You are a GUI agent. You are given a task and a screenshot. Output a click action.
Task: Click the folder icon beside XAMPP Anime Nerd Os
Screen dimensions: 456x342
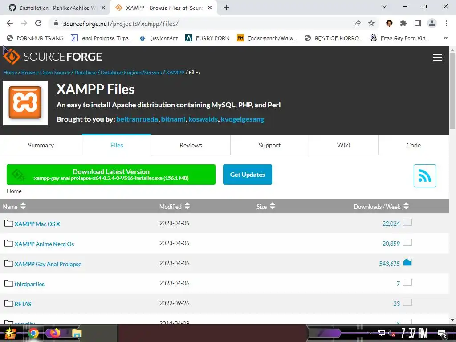(x=9, y=243)
